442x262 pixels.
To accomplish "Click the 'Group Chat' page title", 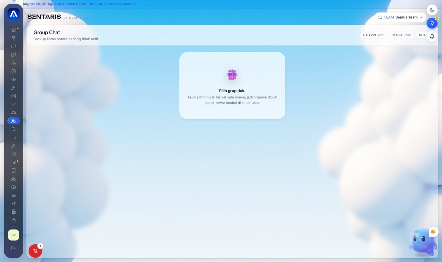I will pos(47,32).
